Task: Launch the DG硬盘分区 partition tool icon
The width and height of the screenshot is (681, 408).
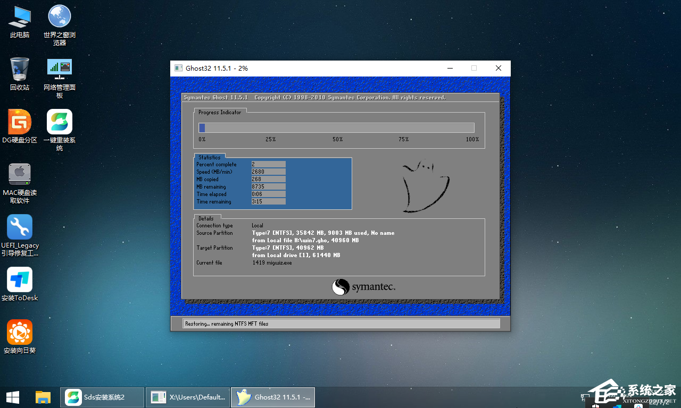Action: click(x=20, y=126)
